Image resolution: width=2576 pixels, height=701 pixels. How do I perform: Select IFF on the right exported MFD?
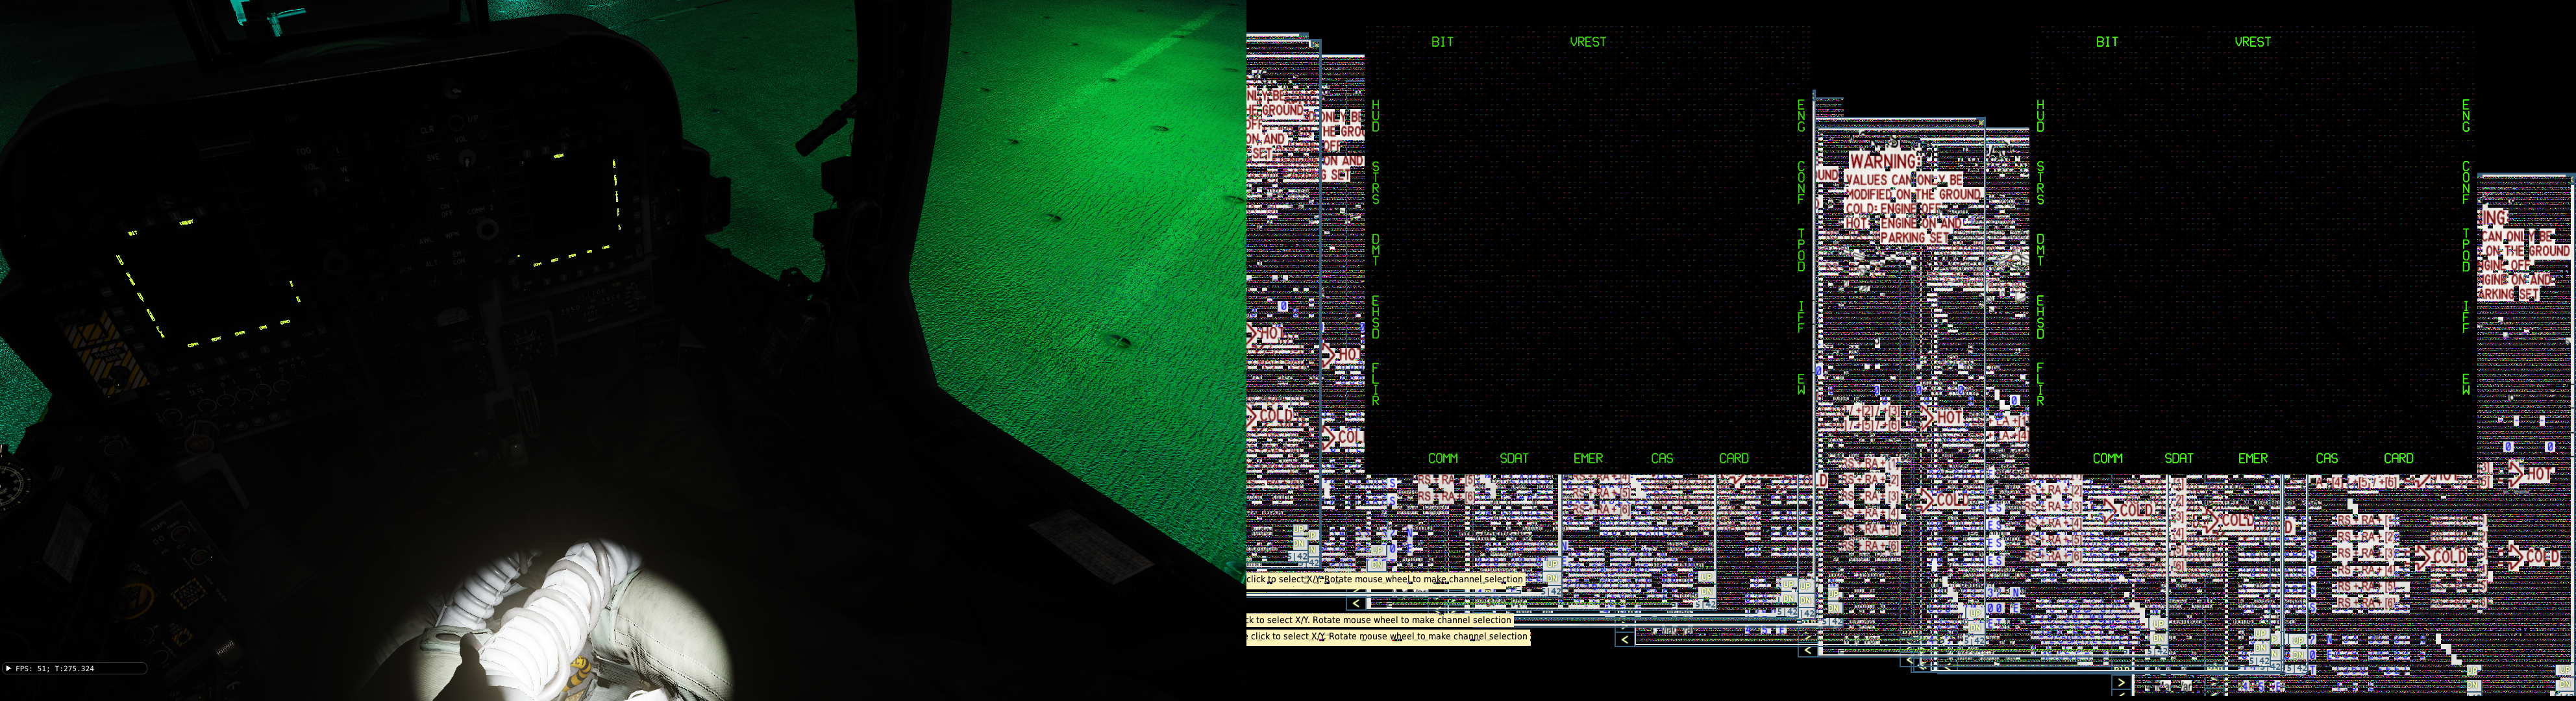[x=2466, y=317]
